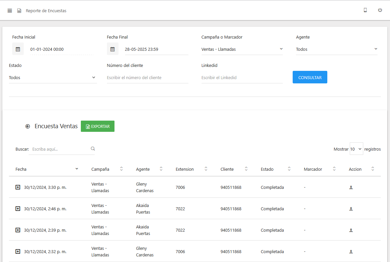390x262 pixels.
Task: Click the search magnifier icon in Buscar
Action: (x=93, y=149)
